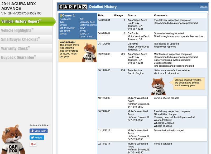This screenshot has height=154, width=211.
Task: Click the Vehicle offered for sale comment
Action: coord(166,98)
